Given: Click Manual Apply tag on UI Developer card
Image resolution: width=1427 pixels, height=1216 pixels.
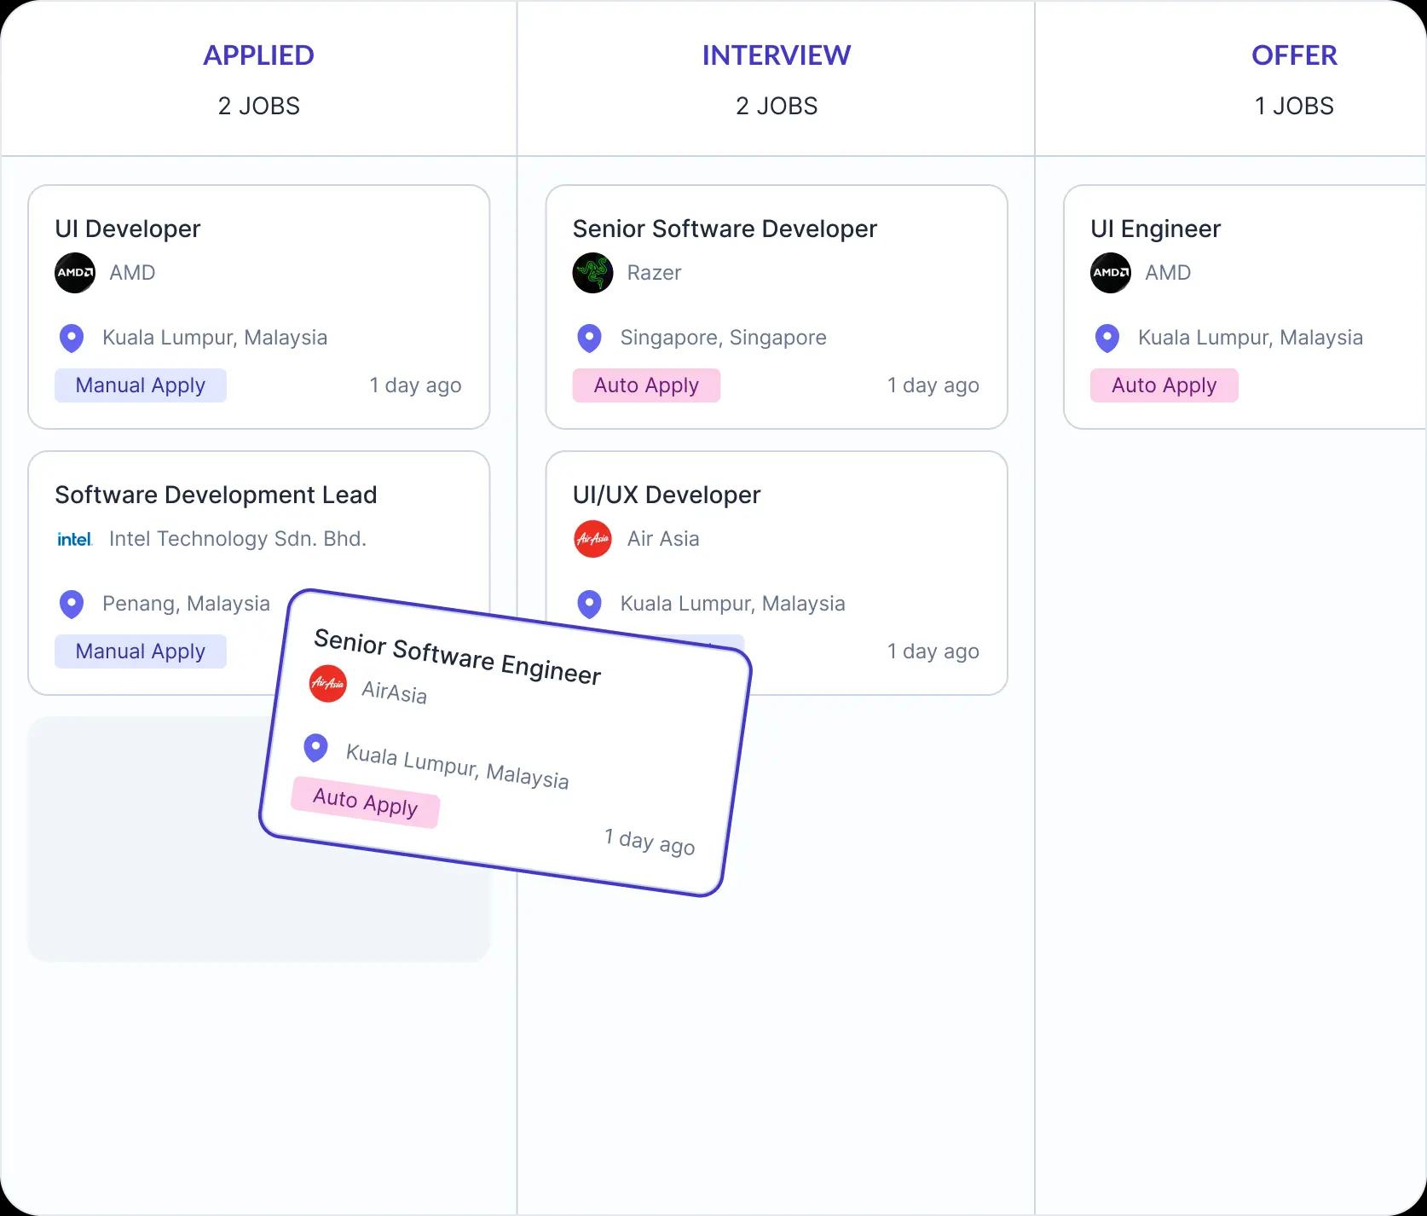Looking at the screenshot, I should click(x=141, y=385).
